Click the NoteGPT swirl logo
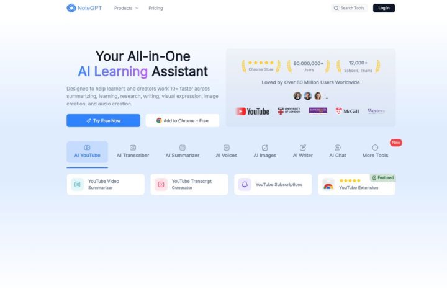The height and width of the screenshot is (292, 447). 71,8
